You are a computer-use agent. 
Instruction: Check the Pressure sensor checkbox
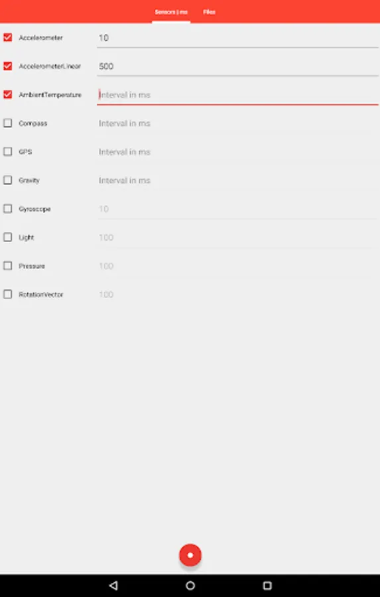tap(7, 266)
